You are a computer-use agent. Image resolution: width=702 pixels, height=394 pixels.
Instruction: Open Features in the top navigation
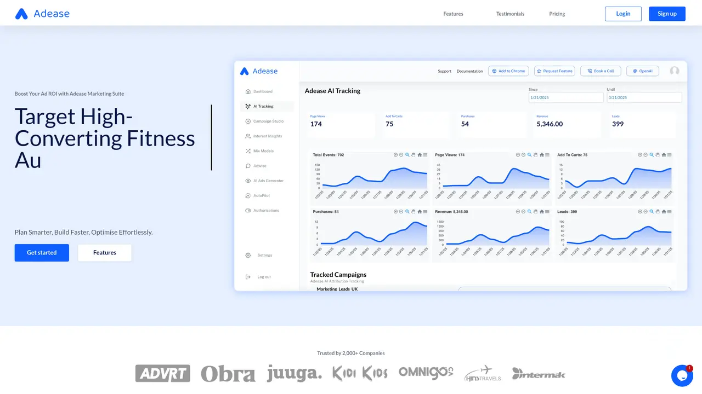[x=453, y=14]
